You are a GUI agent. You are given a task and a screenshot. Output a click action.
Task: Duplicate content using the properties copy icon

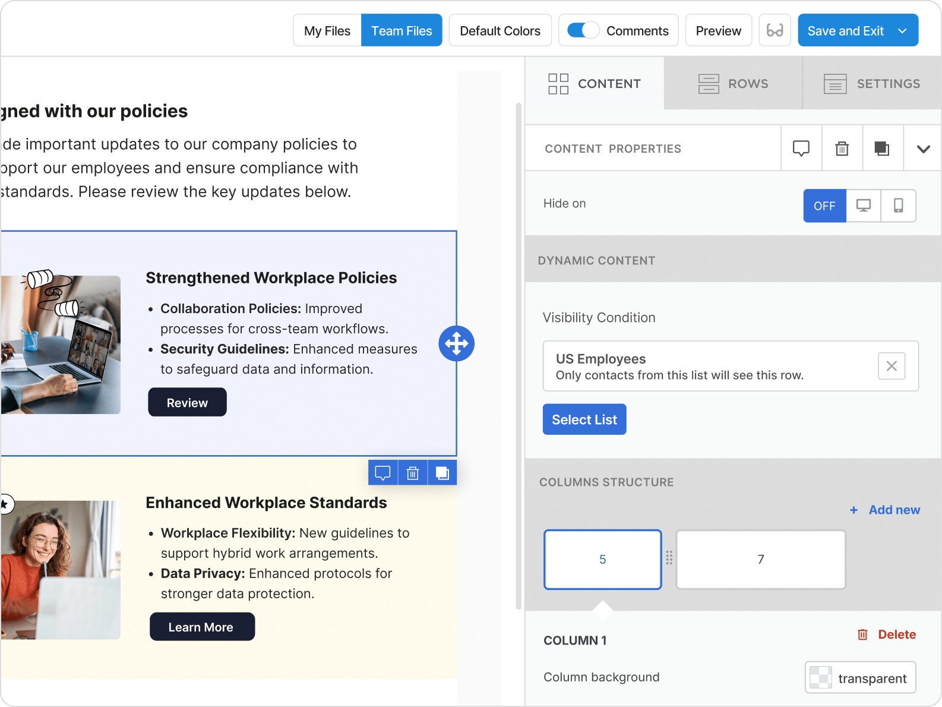pos(882,149)
